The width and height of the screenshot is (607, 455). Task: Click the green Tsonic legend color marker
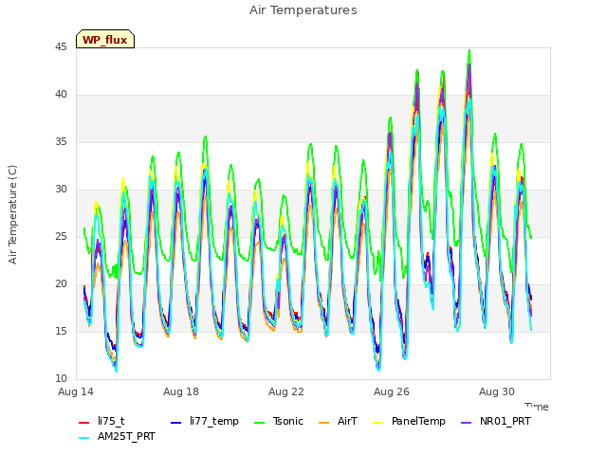259,423
